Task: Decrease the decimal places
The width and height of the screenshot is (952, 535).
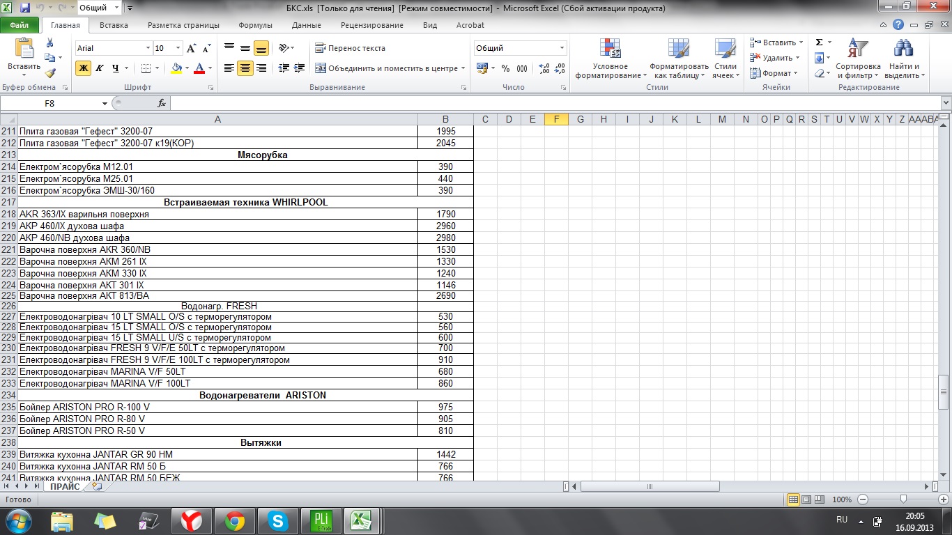Action: [x=561, y=68]
